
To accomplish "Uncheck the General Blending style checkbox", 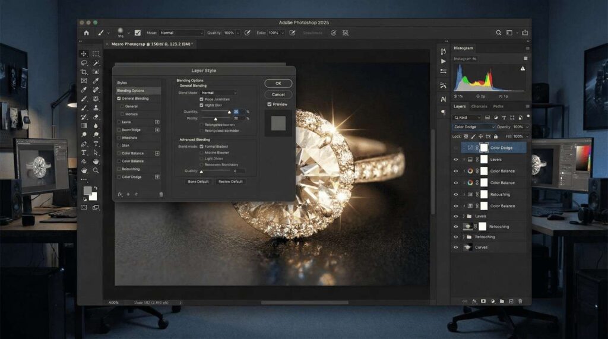I will click(x=119, y=99).
